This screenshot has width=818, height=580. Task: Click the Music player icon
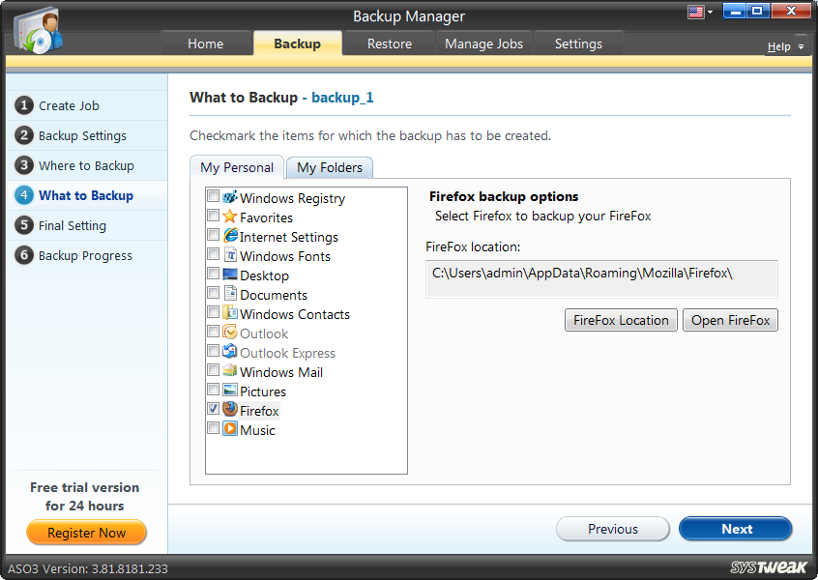point(228,430)
